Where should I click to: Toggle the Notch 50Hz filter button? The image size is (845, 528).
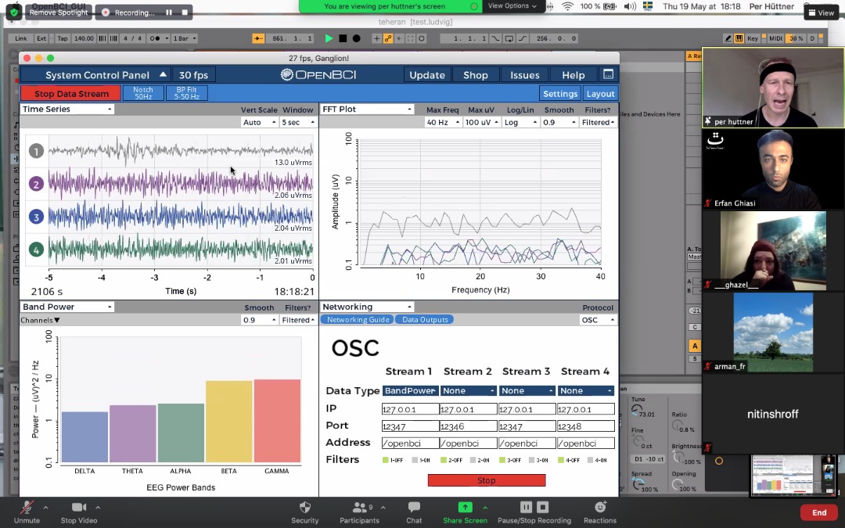(x=143, y=93)
